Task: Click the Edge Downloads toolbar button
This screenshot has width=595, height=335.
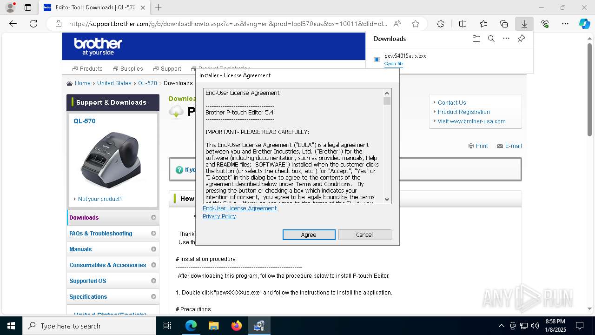Action: 524,24
